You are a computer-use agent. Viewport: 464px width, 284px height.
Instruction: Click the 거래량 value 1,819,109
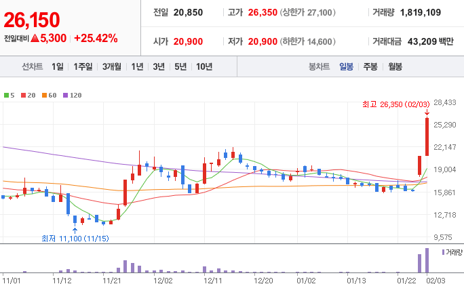[420, 12]
